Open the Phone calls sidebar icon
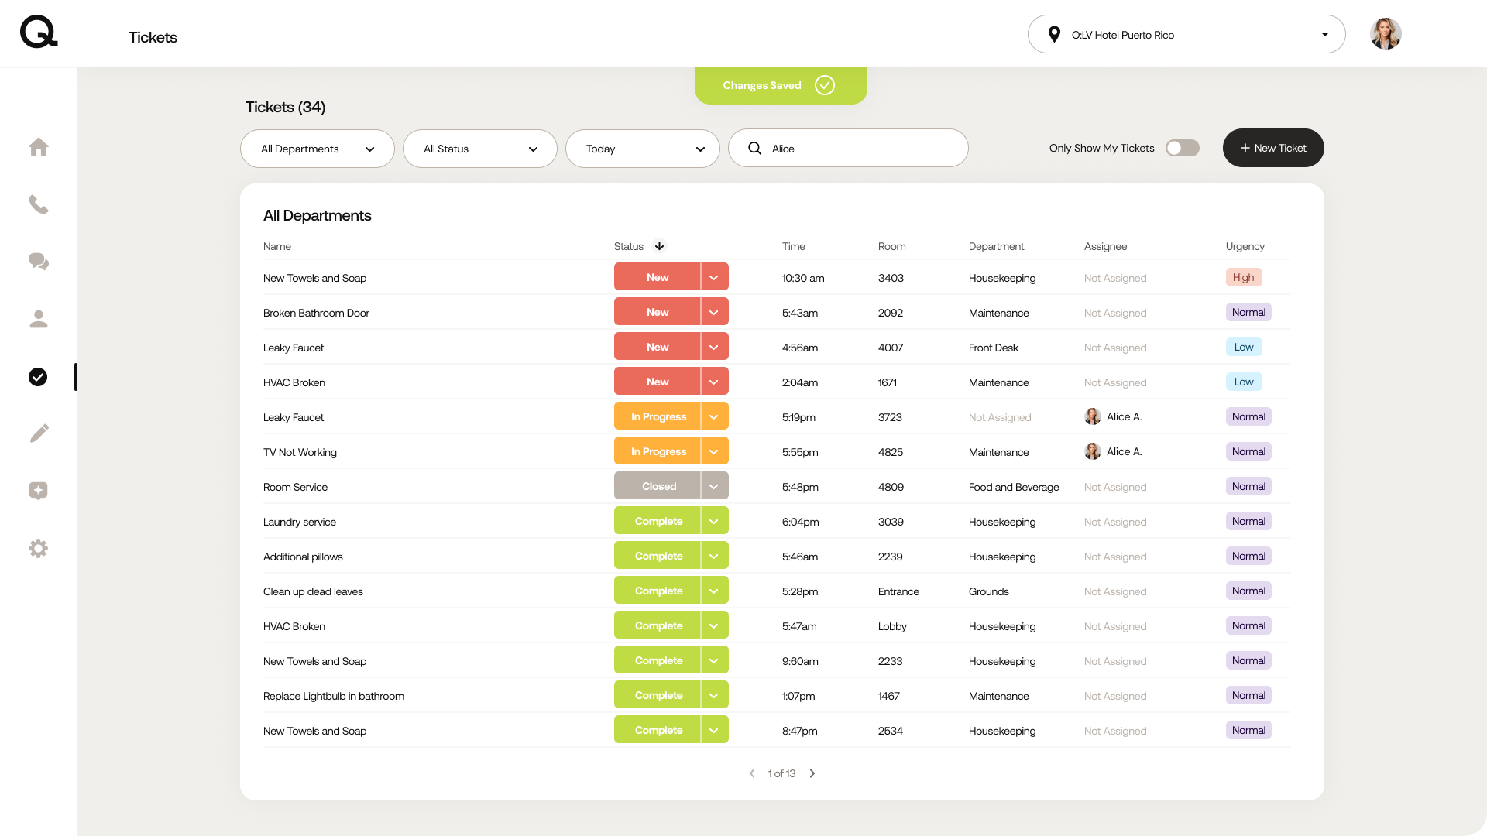The height and width of the screenshot is (836, 1487). coord(39,204)
